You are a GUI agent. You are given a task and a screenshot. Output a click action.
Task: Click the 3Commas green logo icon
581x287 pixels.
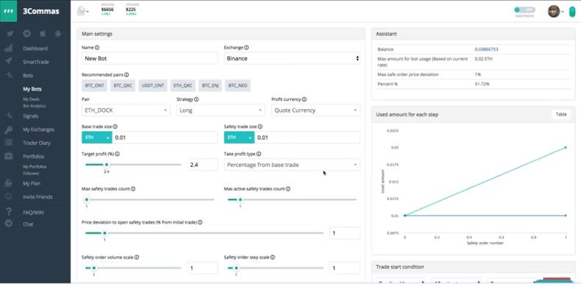click(9, 11)
